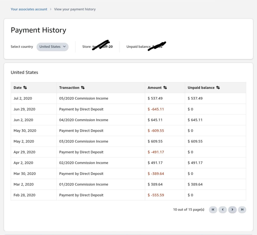The width and height of the screenshot is (257, 235).
Task: Click the Transaction column sort icon
Action: [83, 88]
